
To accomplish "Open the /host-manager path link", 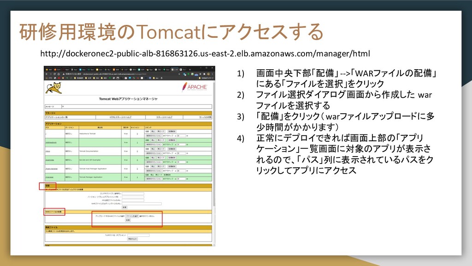I will (x=52, y=169).
